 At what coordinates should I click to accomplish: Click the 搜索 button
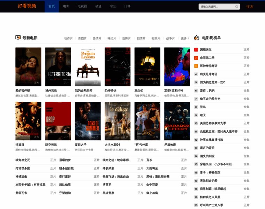point(250,7)
